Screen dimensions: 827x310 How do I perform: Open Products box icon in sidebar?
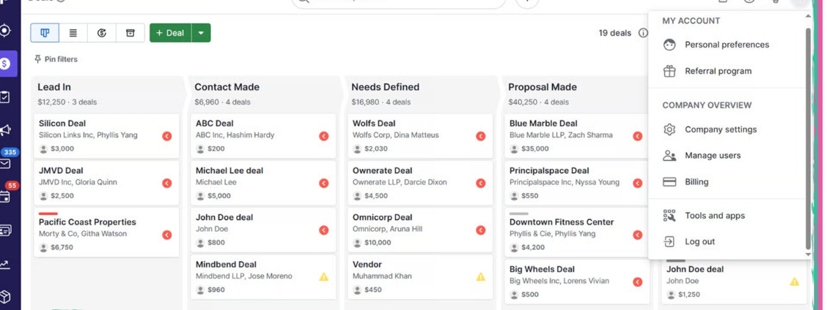click(4, 297)
